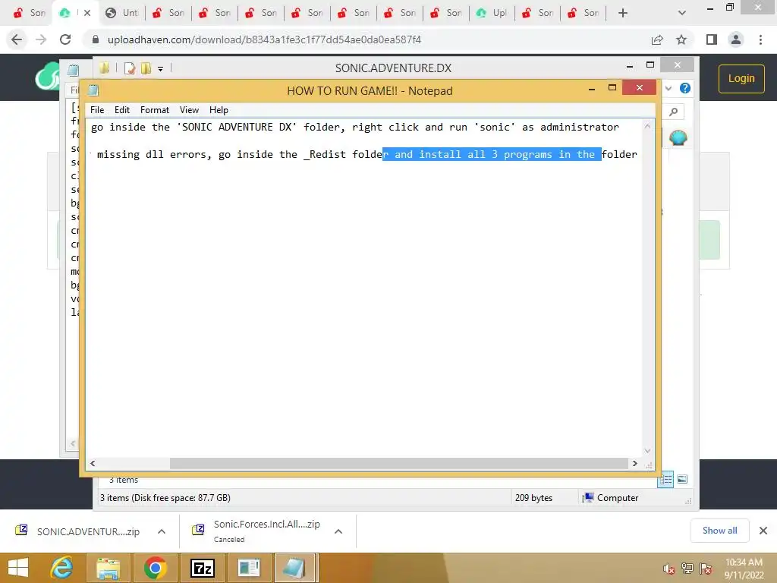Click the Notepad taskbar icon
The height and width of the screenshot is (583, 777).
pyautogui.click(x=294, y=568)
